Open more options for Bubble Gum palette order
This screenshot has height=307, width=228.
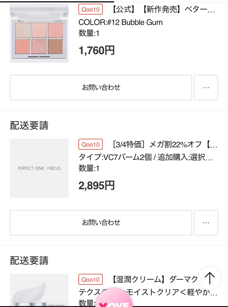pos(206,88)
